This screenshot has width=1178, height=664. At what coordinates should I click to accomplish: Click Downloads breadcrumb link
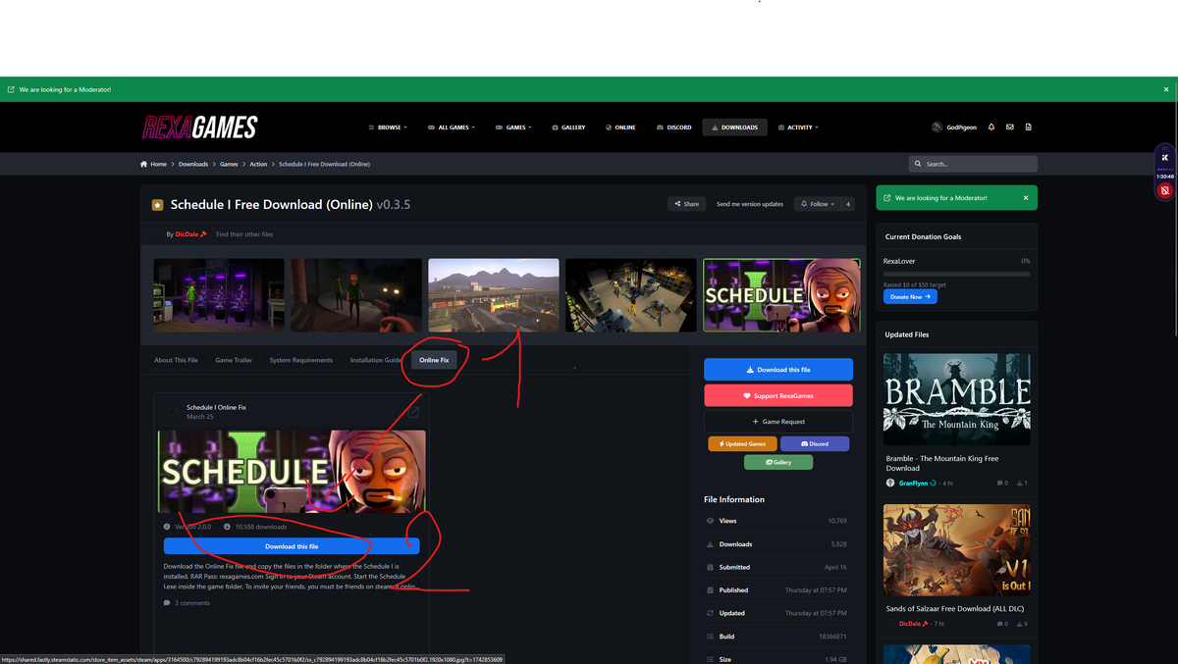(x=193, y=164)
